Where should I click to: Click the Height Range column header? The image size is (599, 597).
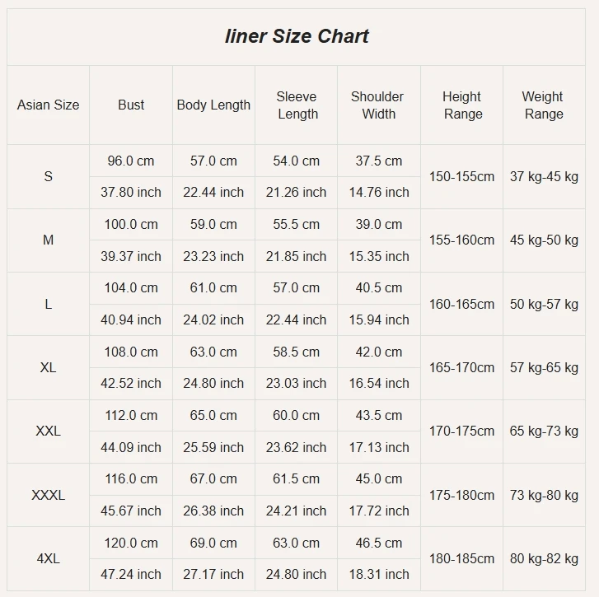pos(462,105)
